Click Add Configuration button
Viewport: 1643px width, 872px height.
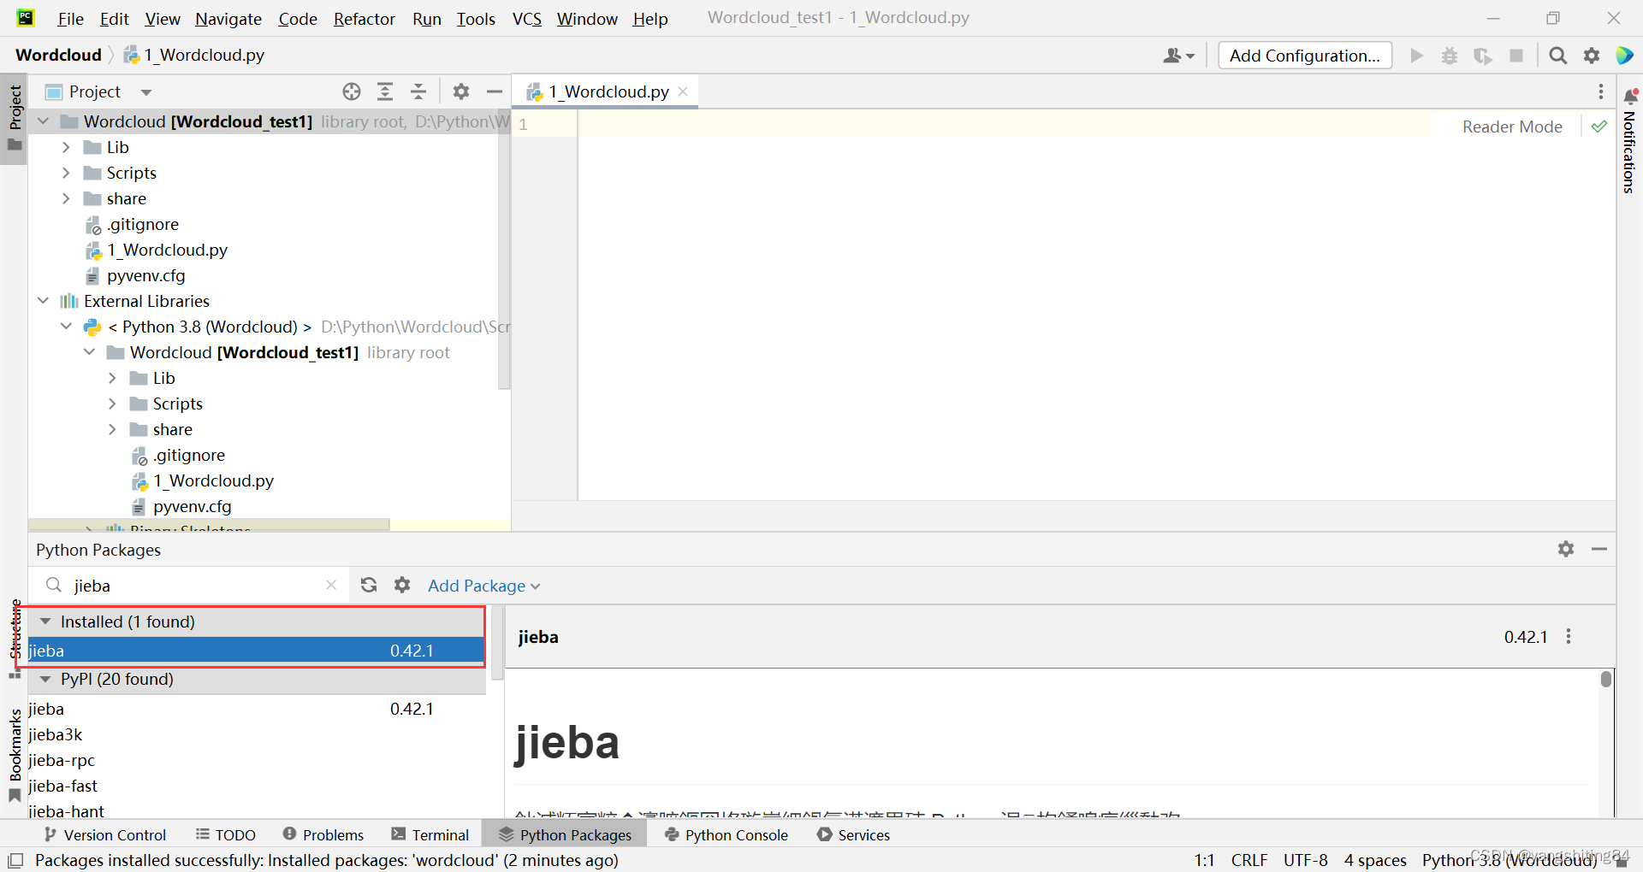pos(1305,56)
